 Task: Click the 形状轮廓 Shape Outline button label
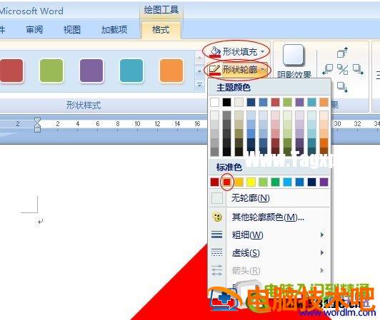point(240,70)
